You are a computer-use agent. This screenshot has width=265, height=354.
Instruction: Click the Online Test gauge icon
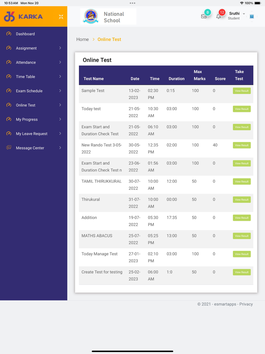tap(9, 105)
